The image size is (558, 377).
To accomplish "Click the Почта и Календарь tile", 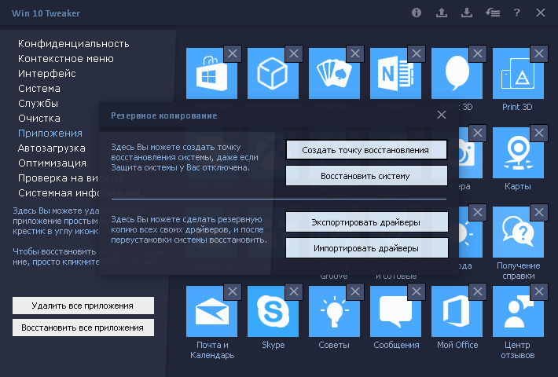I will click(x=211, y=311).
